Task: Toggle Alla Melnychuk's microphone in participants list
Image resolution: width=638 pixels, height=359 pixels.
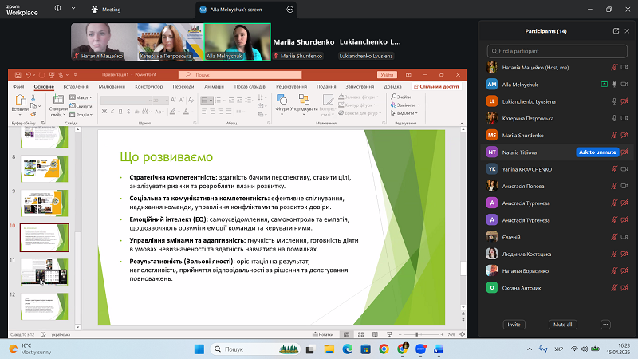Action: [x=613, y=85]
